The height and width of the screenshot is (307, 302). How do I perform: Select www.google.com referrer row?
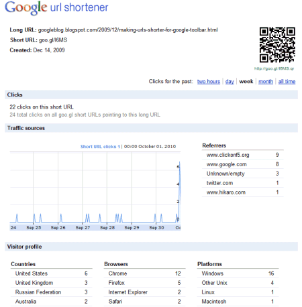(x=243, y=164)
